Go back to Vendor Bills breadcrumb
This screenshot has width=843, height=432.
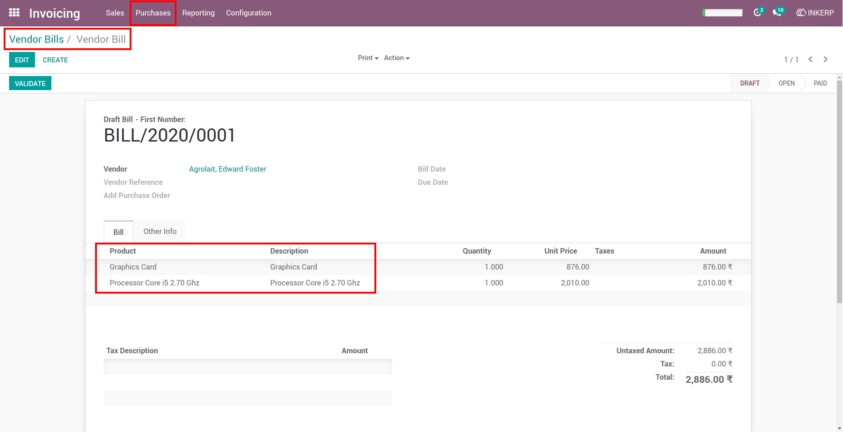pos(36,39)
